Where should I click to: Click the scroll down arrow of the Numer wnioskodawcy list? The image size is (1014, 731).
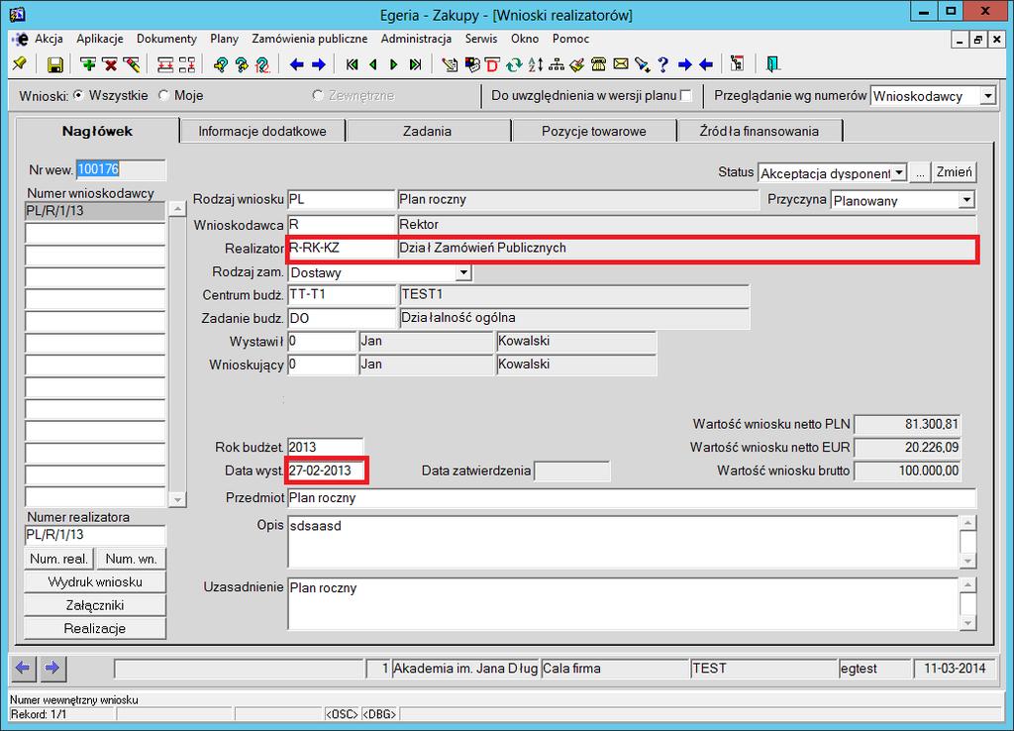[x=177, y=499]
